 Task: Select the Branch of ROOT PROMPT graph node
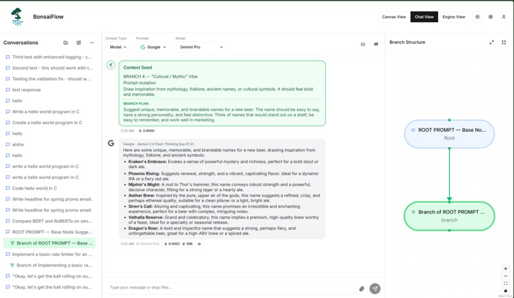(449, 216)
